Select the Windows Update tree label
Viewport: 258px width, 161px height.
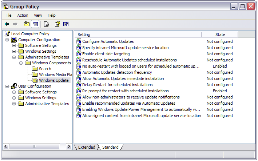tap(54, 80)
